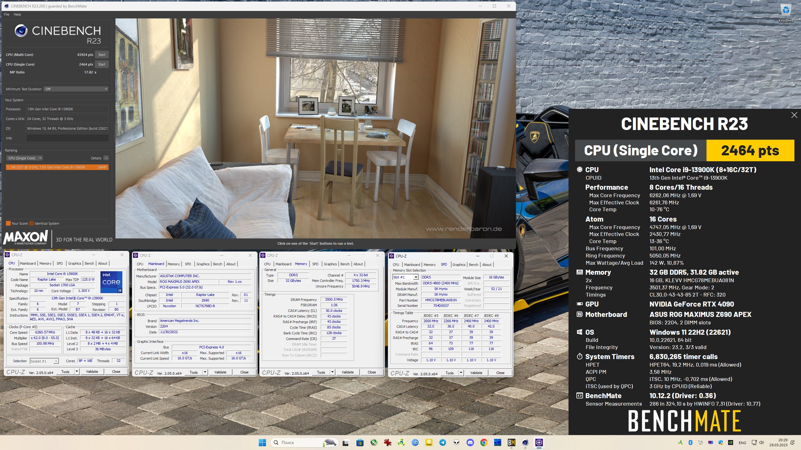Open the BenchMate BM taskbar icon
This screenshot has width=801, height=450.
(512, 442)
